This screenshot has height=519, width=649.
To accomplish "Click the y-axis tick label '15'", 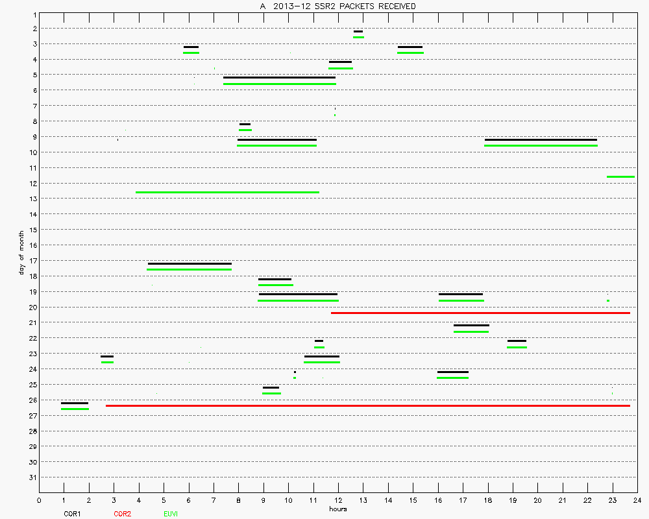I will click(x=32, y=230).
